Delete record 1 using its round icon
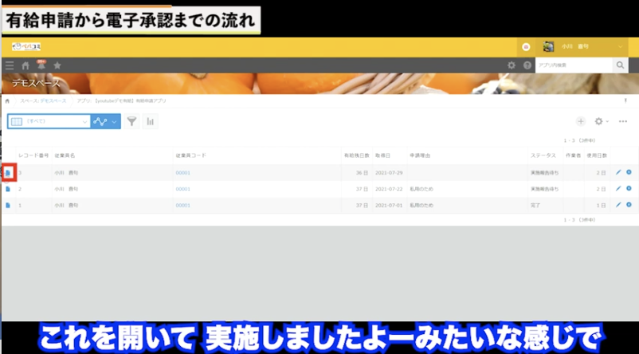 pyautogui.click(x=629, y=205)
